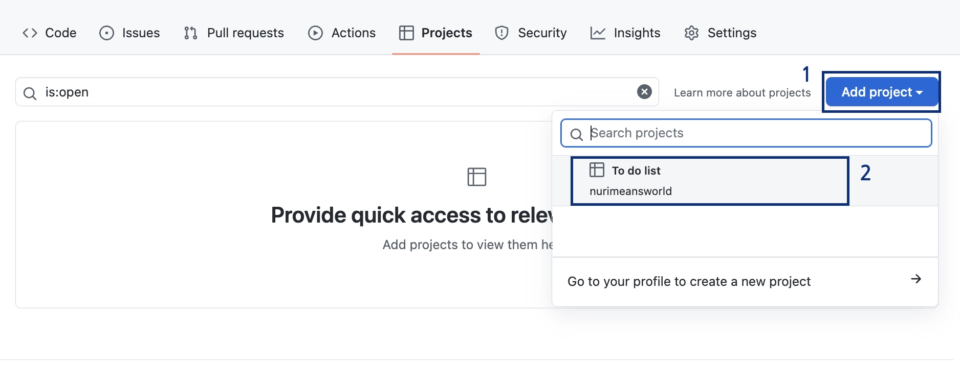Open the Add project dropdown
Viewport: 960px width, 389px height.
[882, 92]
